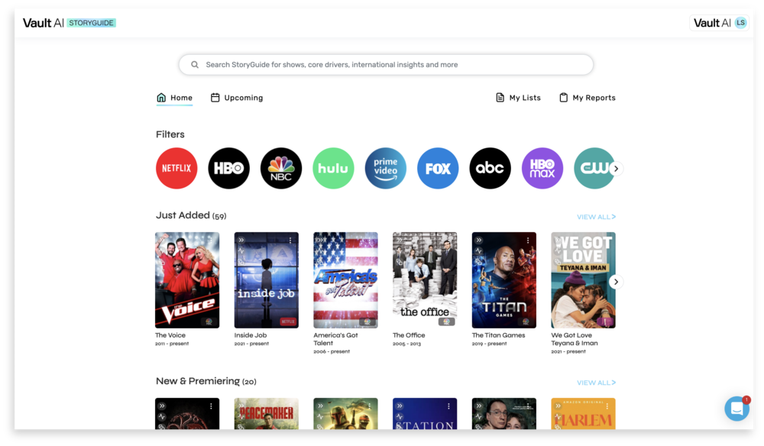Filter shows by NBC

(x=281, y=169)
